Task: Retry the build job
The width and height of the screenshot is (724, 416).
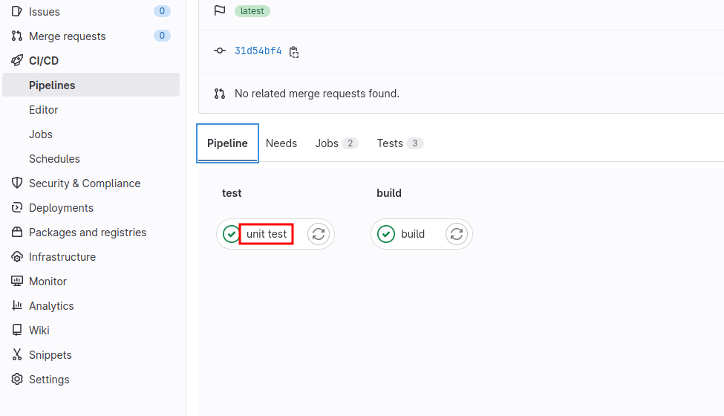Action: (x=457, y=234)
